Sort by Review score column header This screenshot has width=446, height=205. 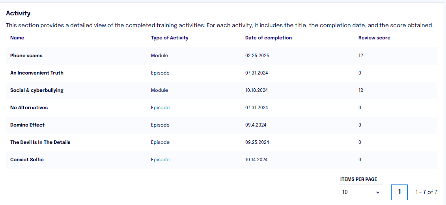(374, 38)
